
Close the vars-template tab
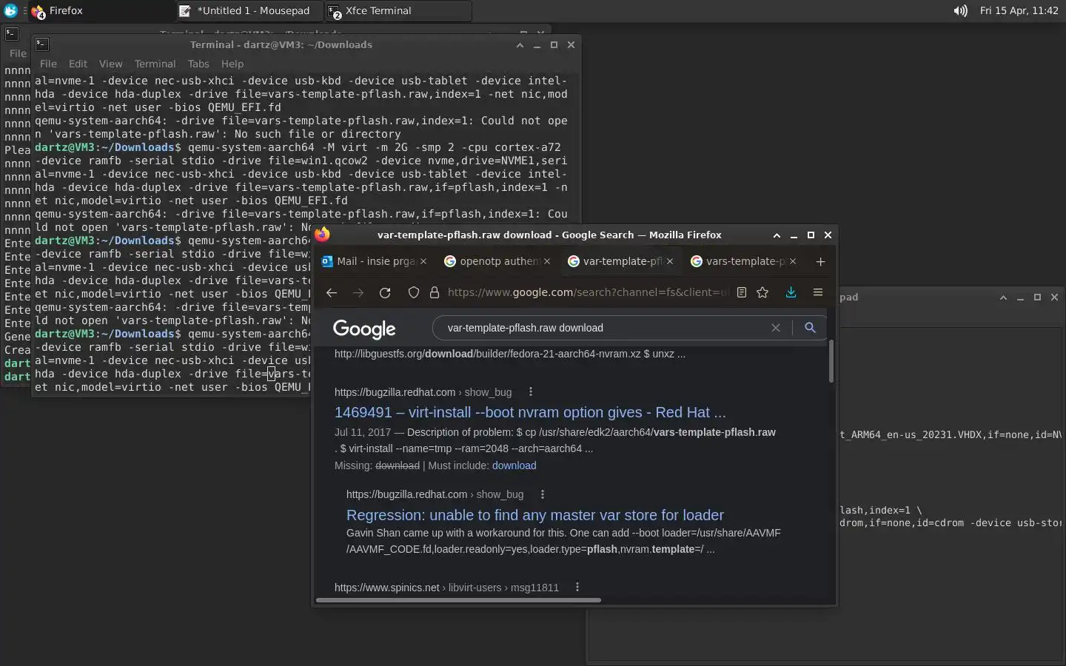793,261
